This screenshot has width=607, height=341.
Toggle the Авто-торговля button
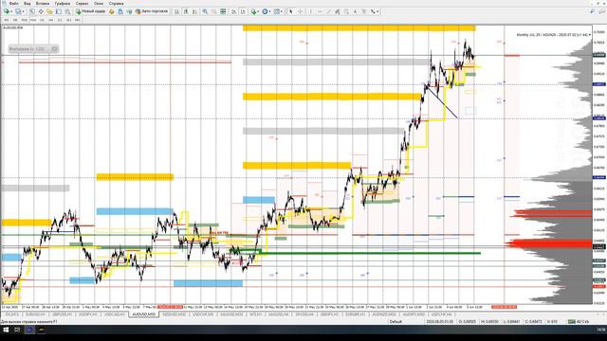tap(152, 11)
